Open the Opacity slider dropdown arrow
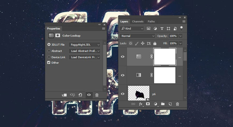Screen dimensions: 233x127 coord(181,36)
